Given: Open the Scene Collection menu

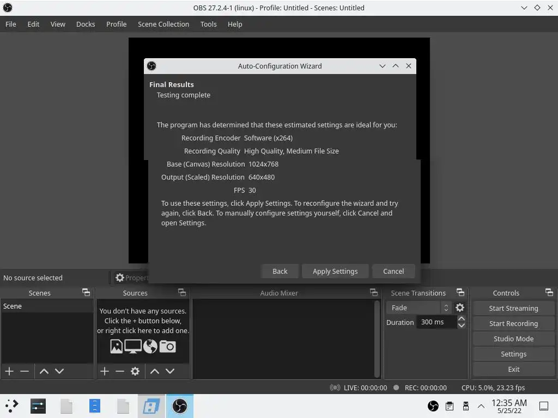Looking at the screenshot, I should tap(163, 24).
